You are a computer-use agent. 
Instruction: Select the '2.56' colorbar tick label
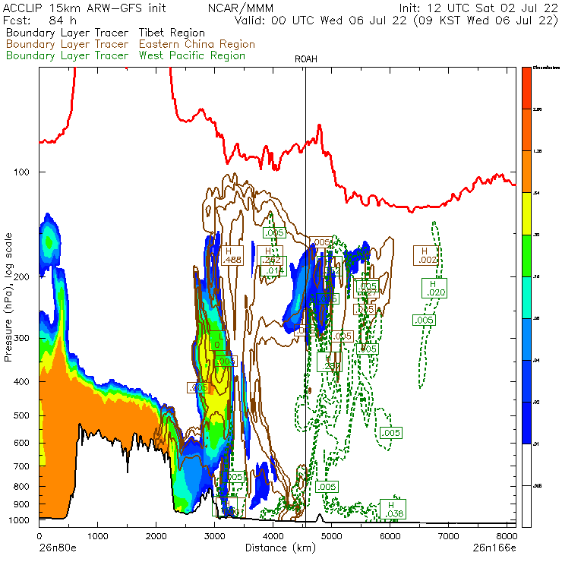click(537, 109)
